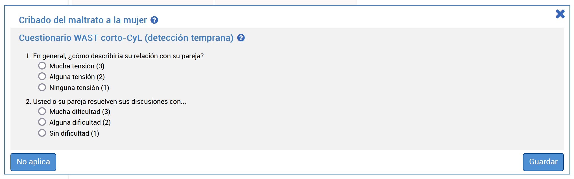
Task: Click the 'Cribado del maltrato a la mujer' title
Action: (83, 20)
